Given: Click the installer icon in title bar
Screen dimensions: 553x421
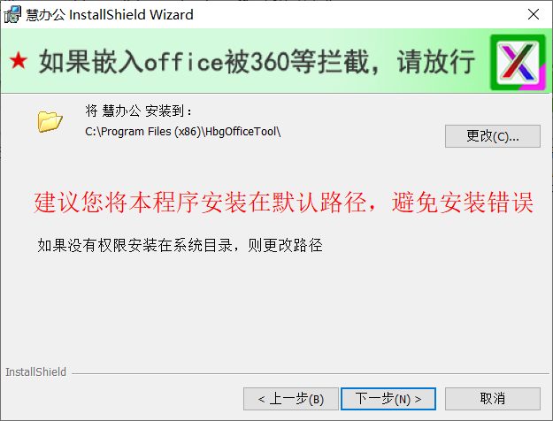Looking at the screenshot, I should (x=12, y=14).
